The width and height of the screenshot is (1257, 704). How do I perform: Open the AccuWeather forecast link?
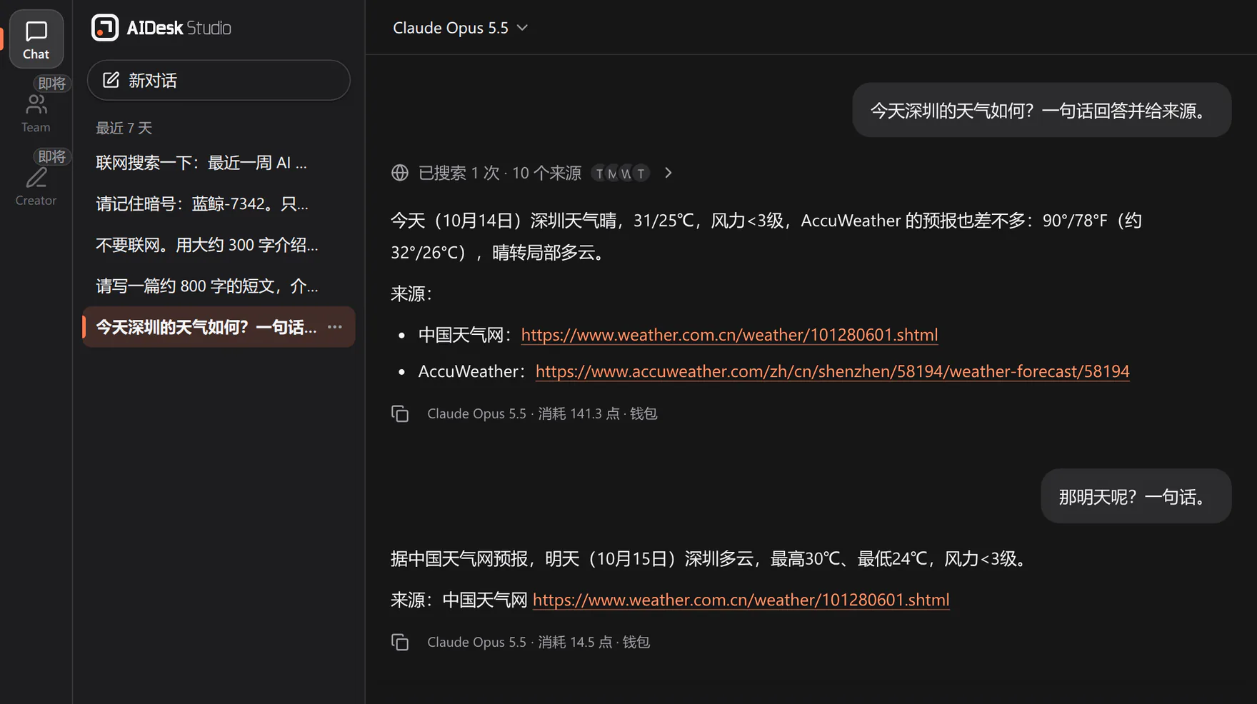(832, 371)
